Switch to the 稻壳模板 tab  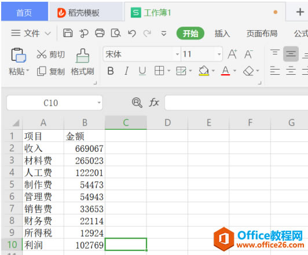tap(78, 13)
